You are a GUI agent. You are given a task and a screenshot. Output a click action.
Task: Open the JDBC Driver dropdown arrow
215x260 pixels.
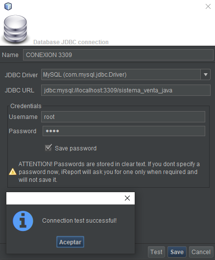point(205,75)
